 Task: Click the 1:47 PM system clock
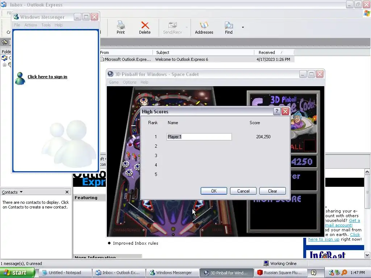pyautogui.click(x=358, y=273)
